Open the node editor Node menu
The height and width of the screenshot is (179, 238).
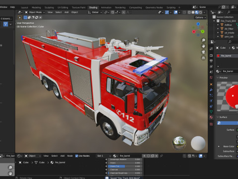[x=70, y=156]
